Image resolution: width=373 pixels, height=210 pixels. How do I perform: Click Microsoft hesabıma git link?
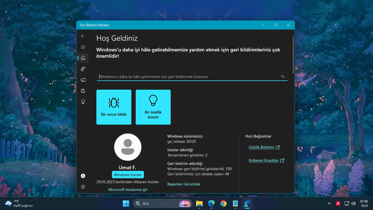point(128,189)
